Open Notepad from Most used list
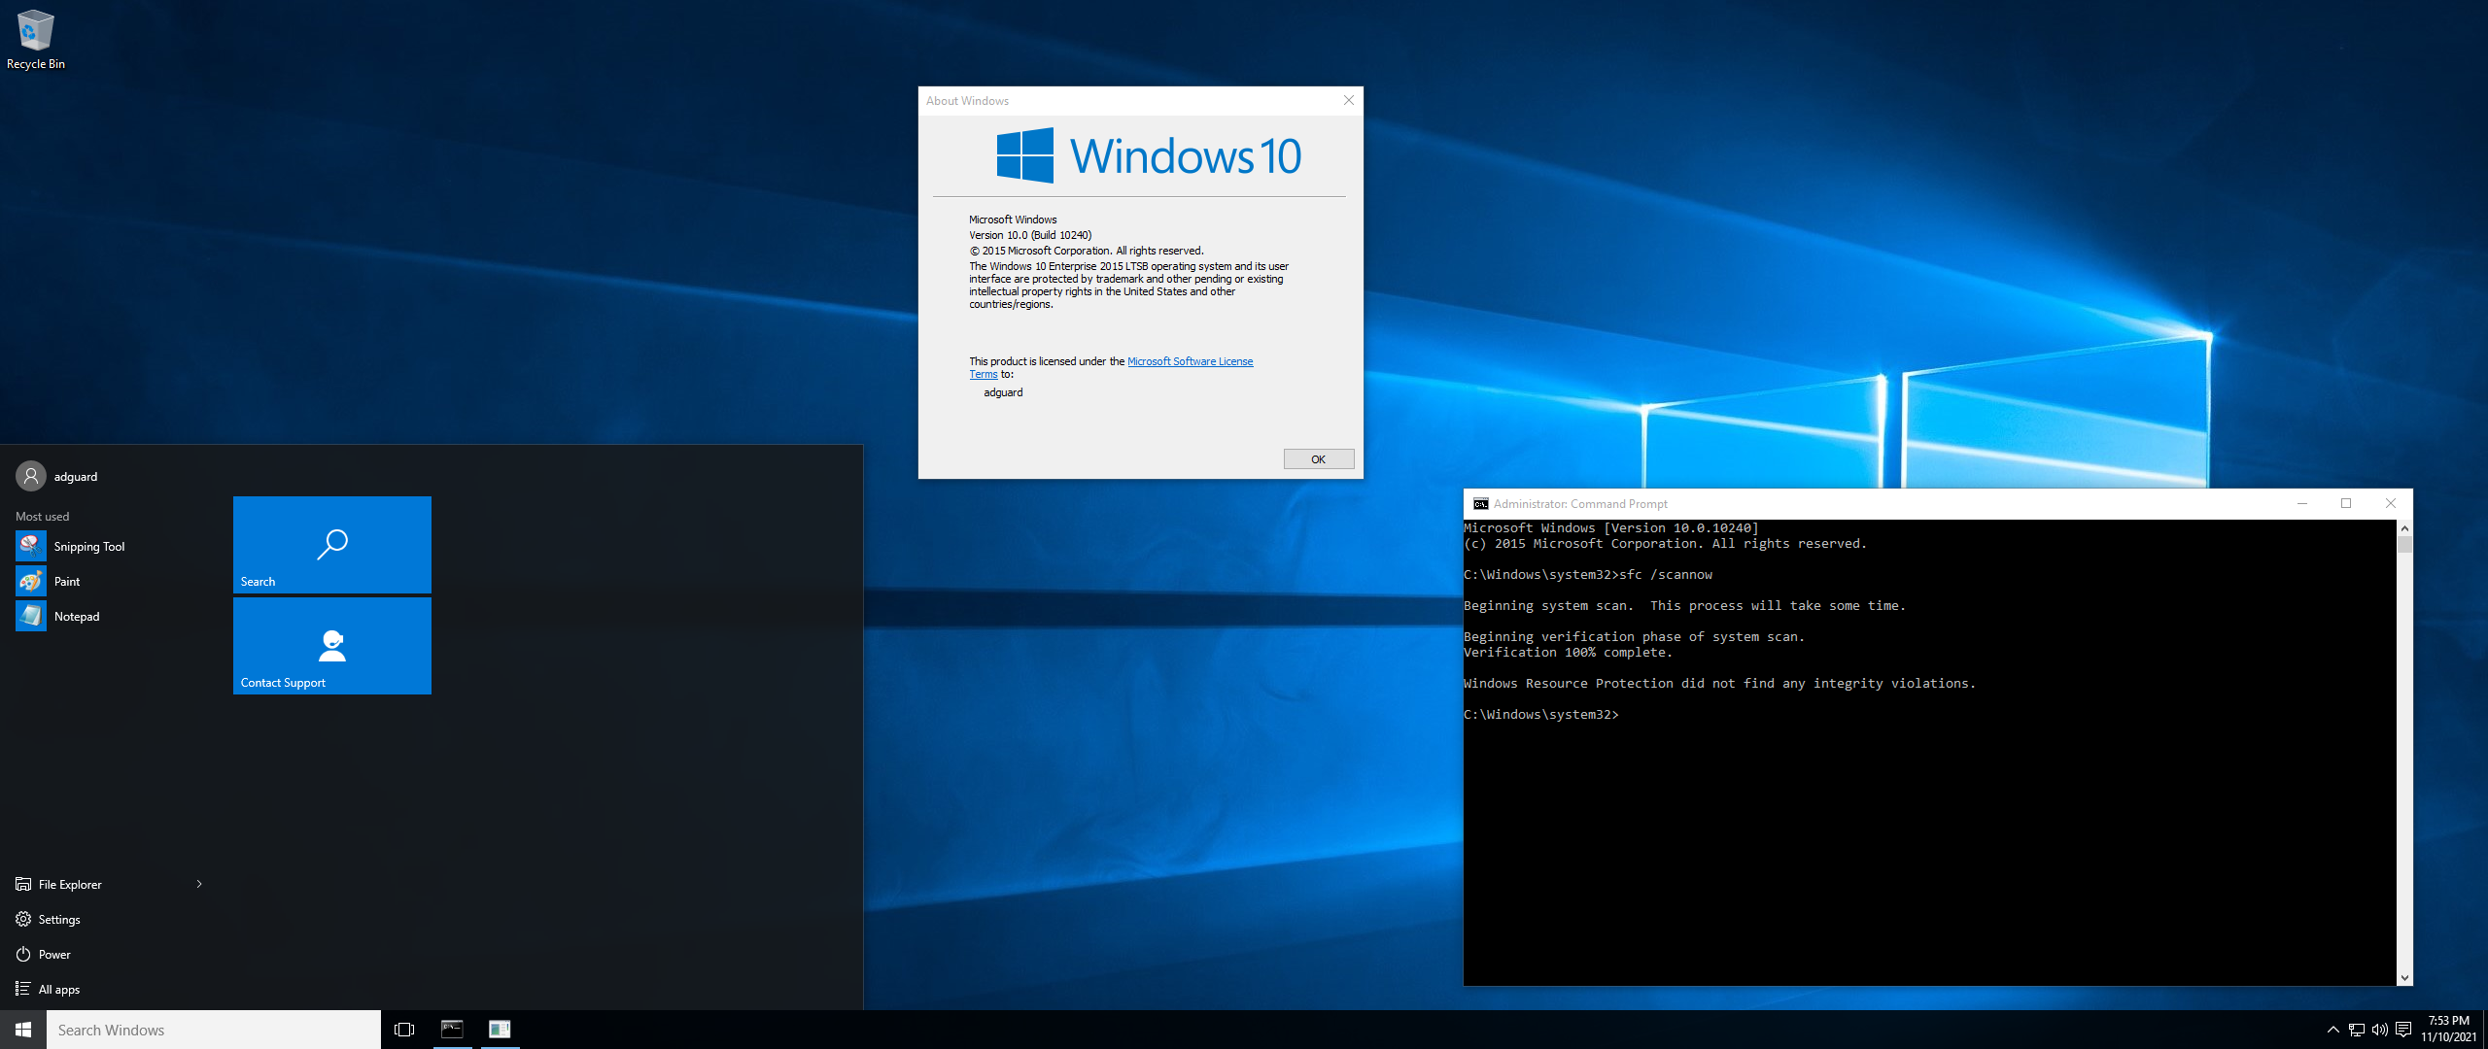Screen dimensions: 2488x1049 111,617
